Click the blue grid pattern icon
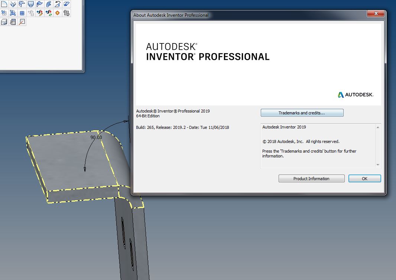Image resolution: width=396 pixels, height=280 pixels. coord(21,13)
